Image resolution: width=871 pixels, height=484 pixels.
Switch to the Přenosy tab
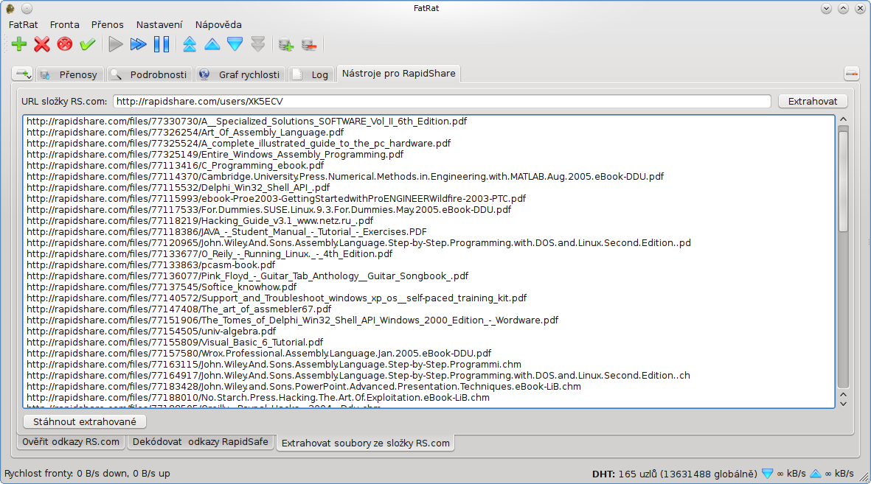(x=70, y=74)
